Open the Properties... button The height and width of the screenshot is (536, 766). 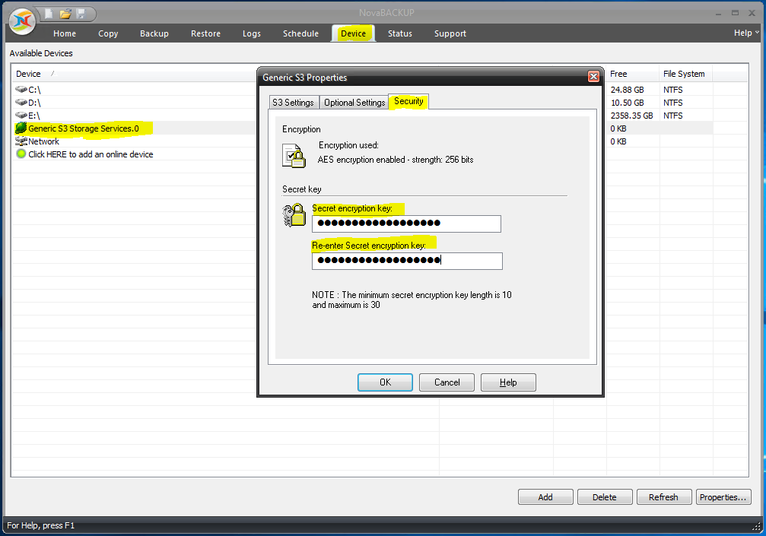723,497
